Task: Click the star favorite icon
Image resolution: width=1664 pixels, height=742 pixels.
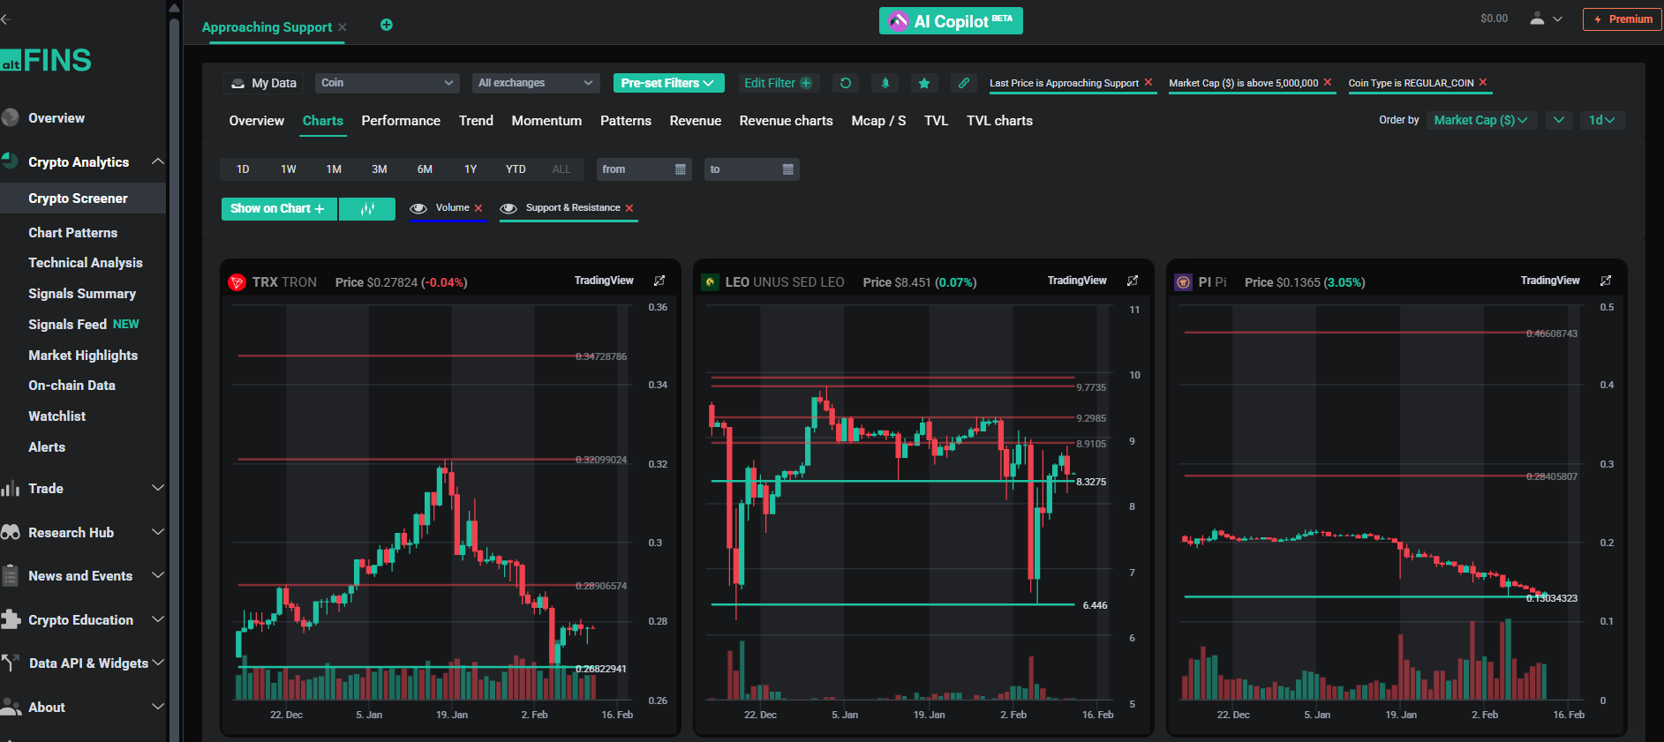Action: (x=923, y=83)
